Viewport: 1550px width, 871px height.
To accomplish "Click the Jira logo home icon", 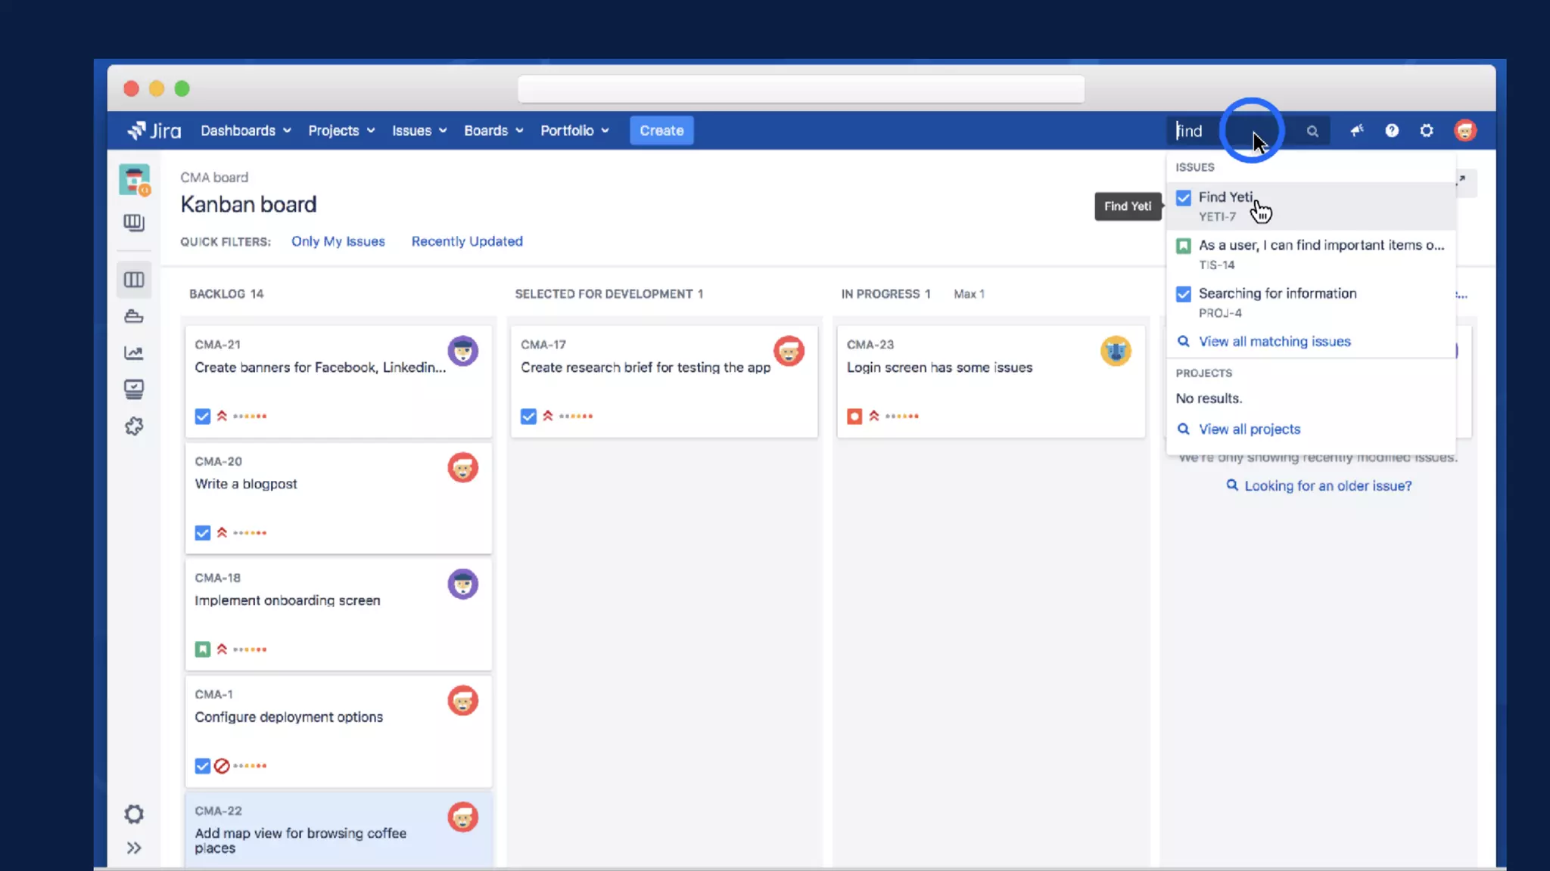I will tap(154, 131).
